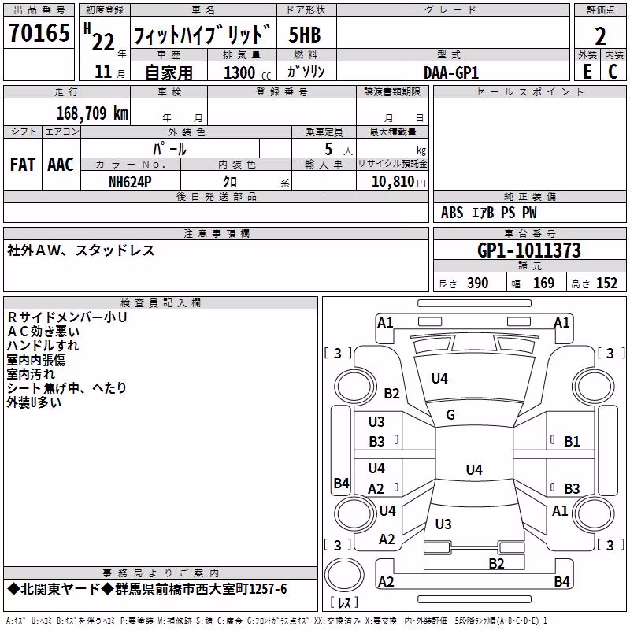Select the length value 390

(477, 283)
